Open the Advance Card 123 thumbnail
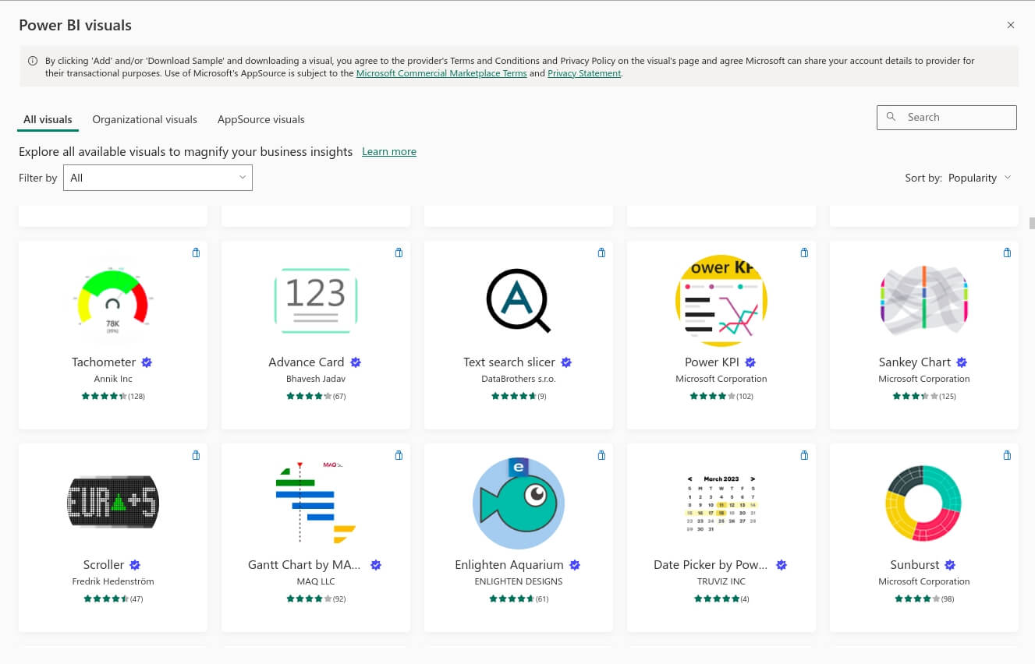 click(316, 301)
